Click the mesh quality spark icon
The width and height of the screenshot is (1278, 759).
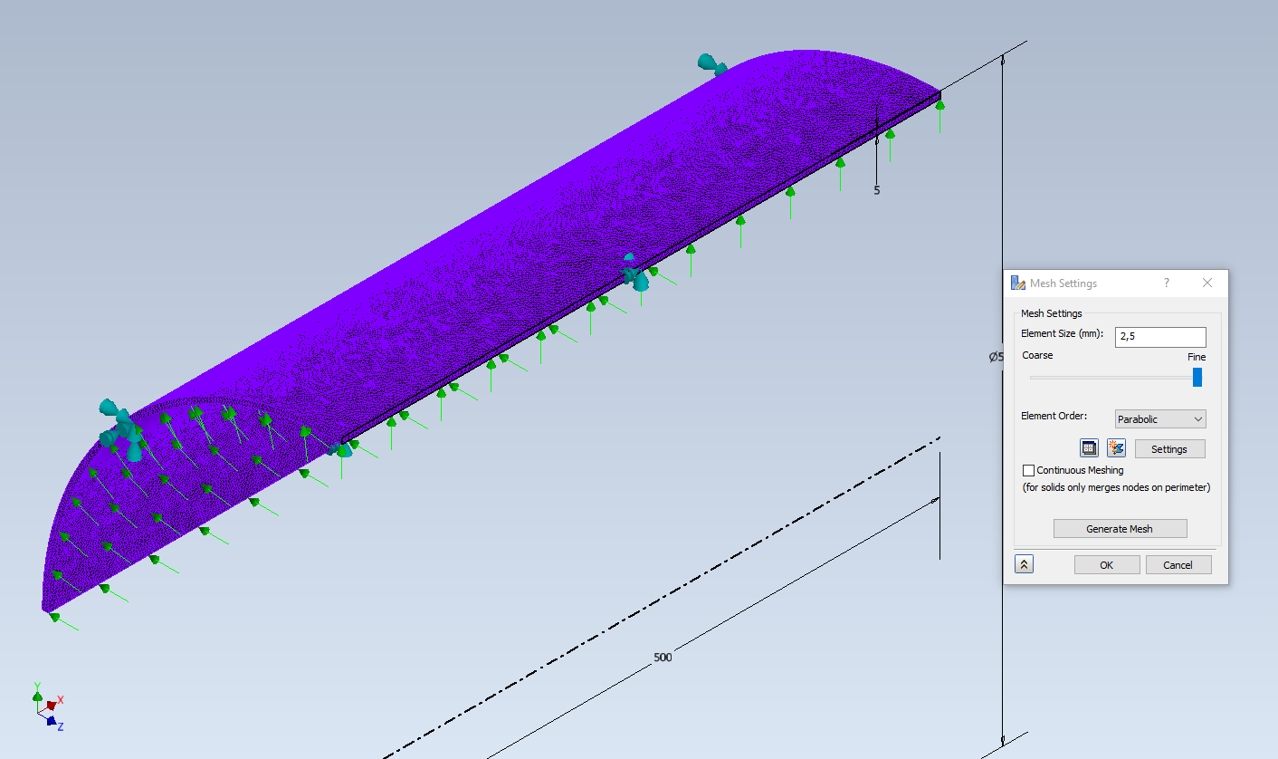point(1116,447)
